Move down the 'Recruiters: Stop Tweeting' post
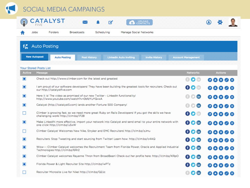 [221, 140]
